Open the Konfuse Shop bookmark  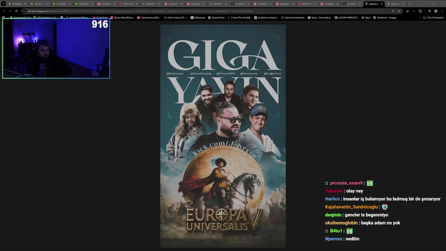pos(216,17)
